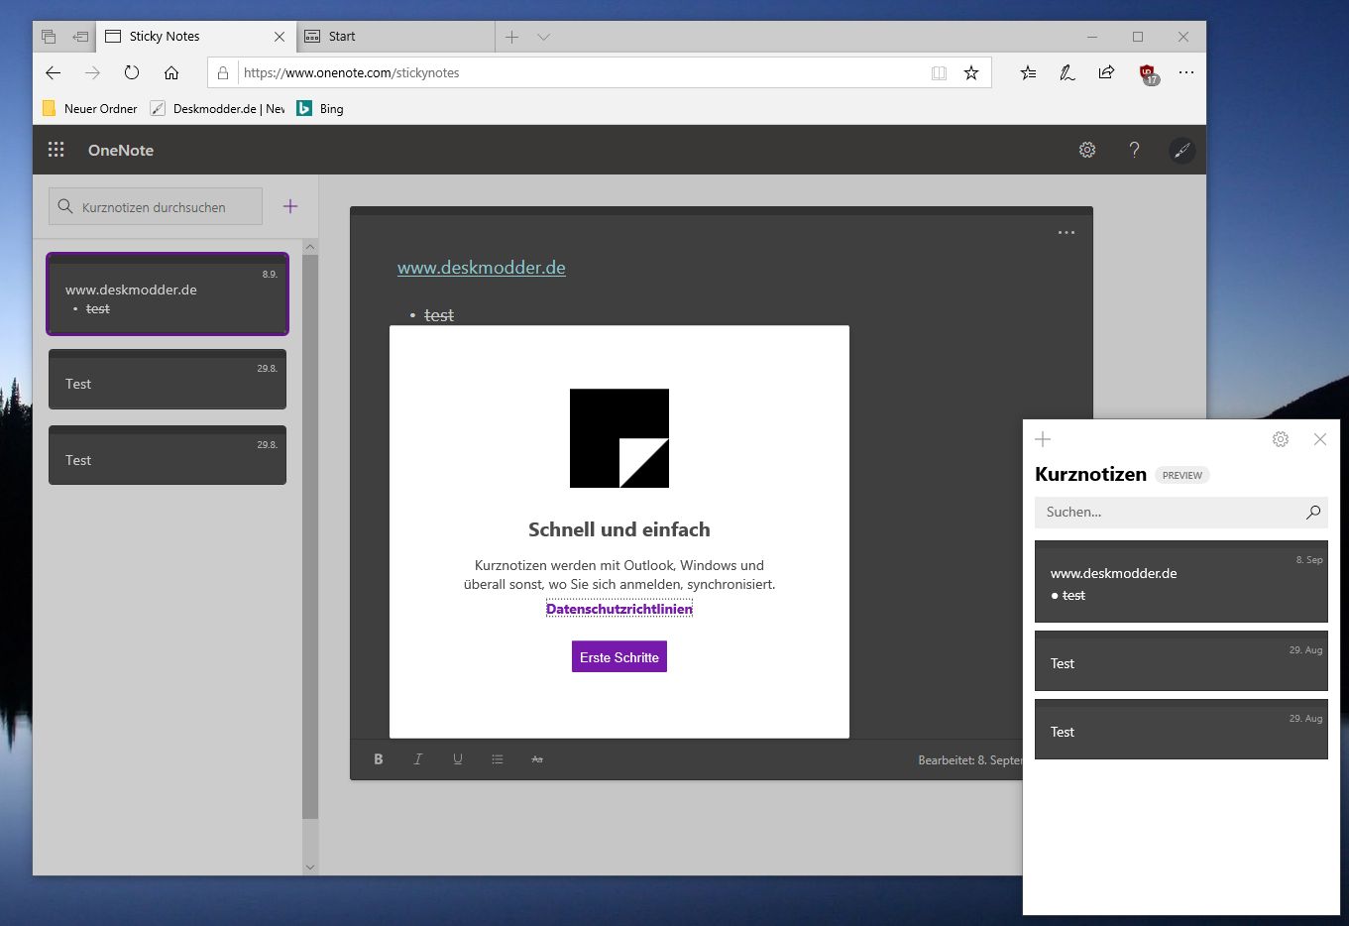Open the first Test note in Kurznotizen app
The image size is (1349, 926).
[1181, 660]
